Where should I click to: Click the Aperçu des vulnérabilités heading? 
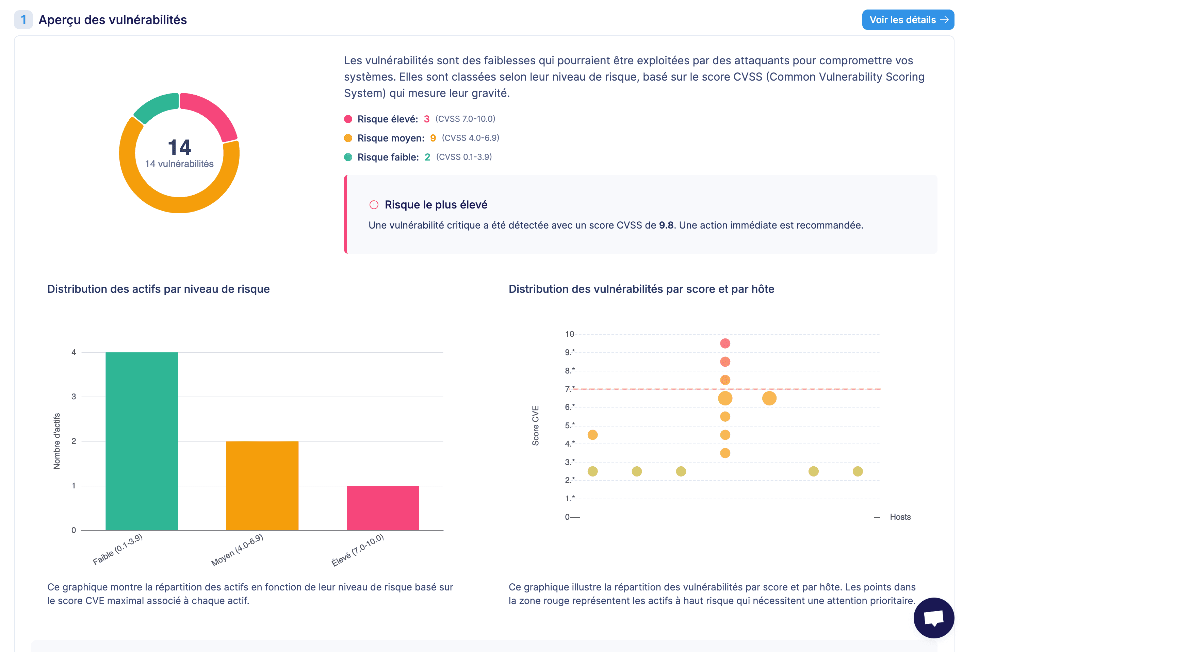(x=112, y=20)
